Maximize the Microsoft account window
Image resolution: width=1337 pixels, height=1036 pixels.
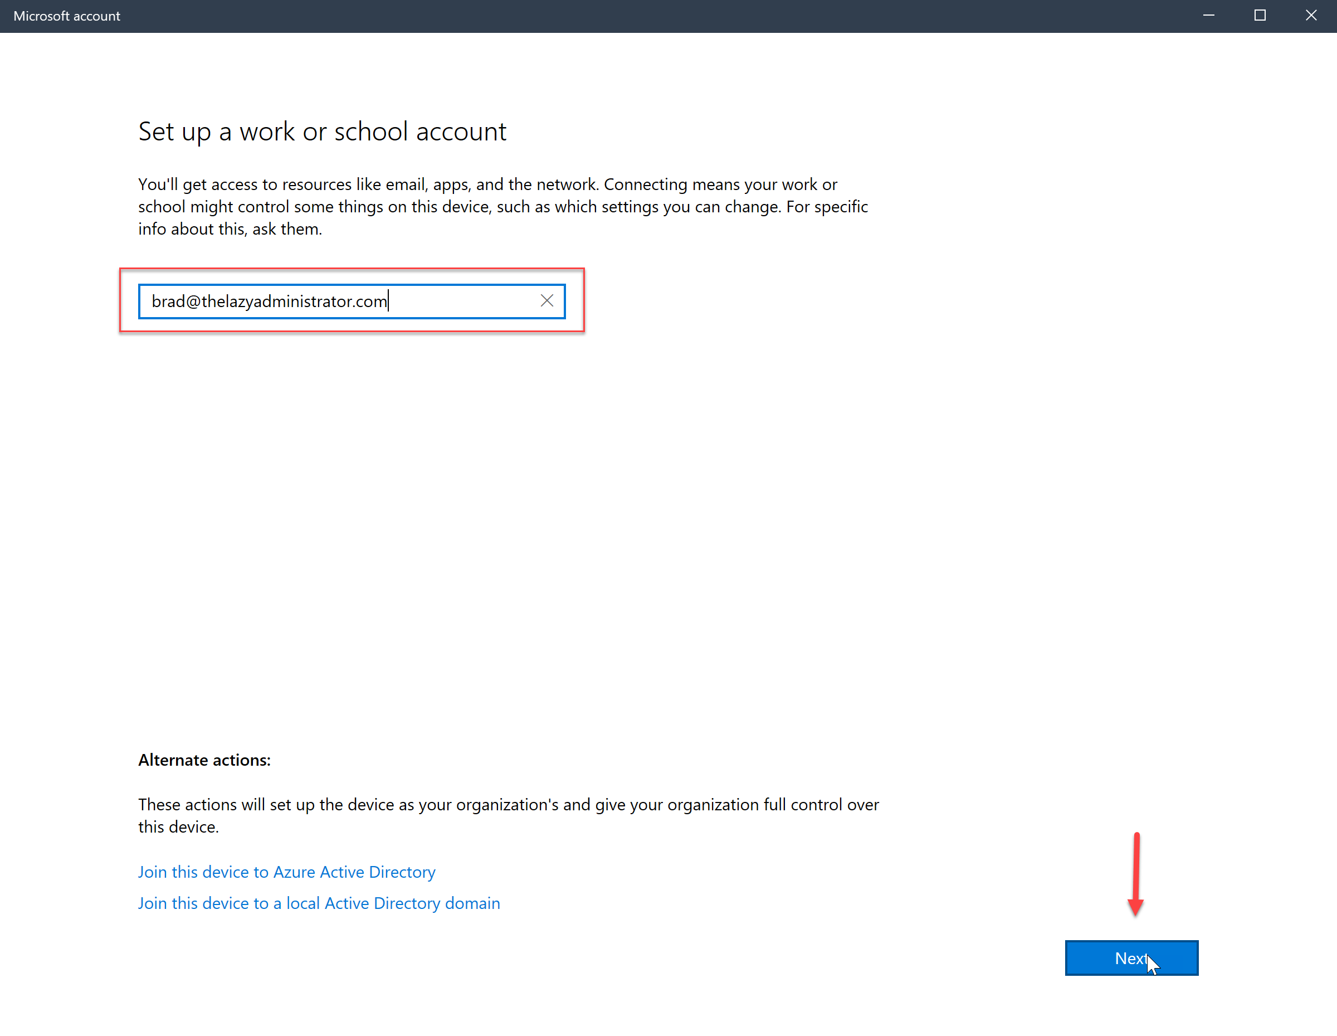click(1260, 16)
